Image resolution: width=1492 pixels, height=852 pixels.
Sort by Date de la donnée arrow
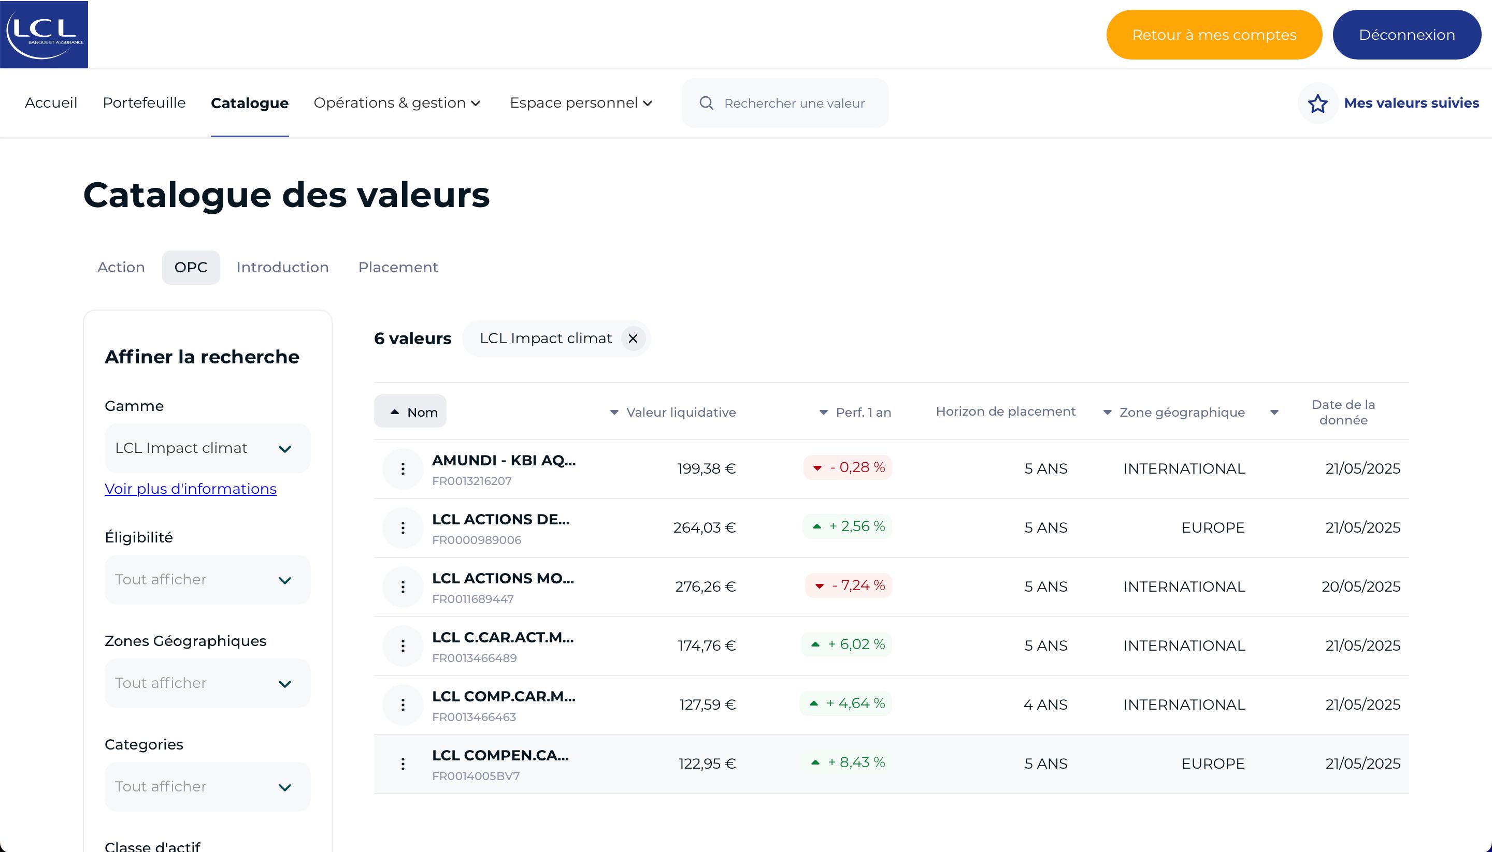(x=1274, y=413)
